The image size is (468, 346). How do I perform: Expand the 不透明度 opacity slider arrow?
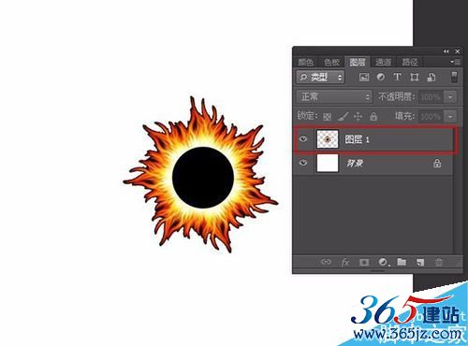point(450,97)
